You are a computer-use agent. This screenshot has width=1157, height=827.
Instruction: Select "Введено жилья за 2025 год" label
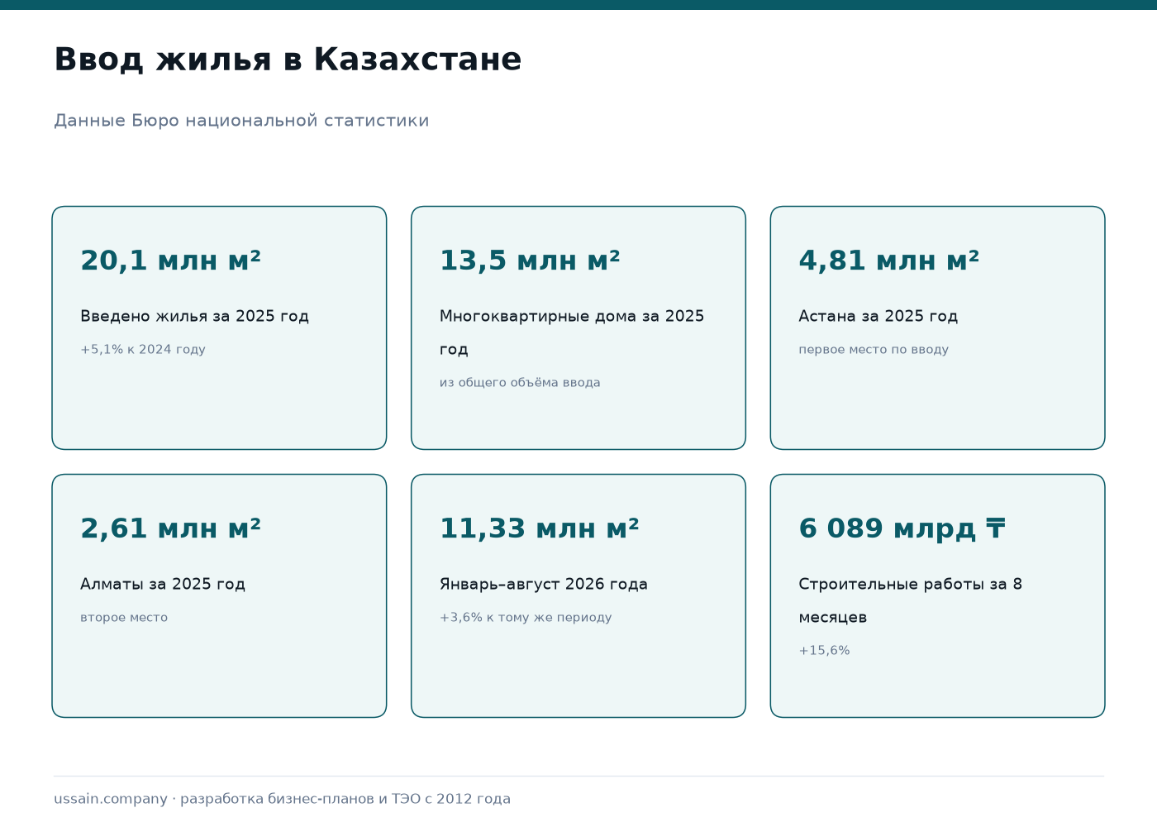point(194,316)
